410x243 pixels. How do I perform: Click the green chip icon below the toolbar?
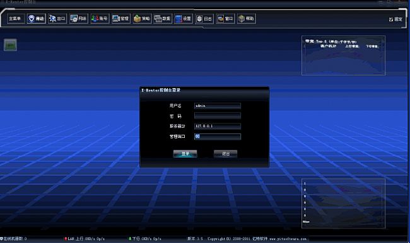pyautogui.click(x=11, y=45)
